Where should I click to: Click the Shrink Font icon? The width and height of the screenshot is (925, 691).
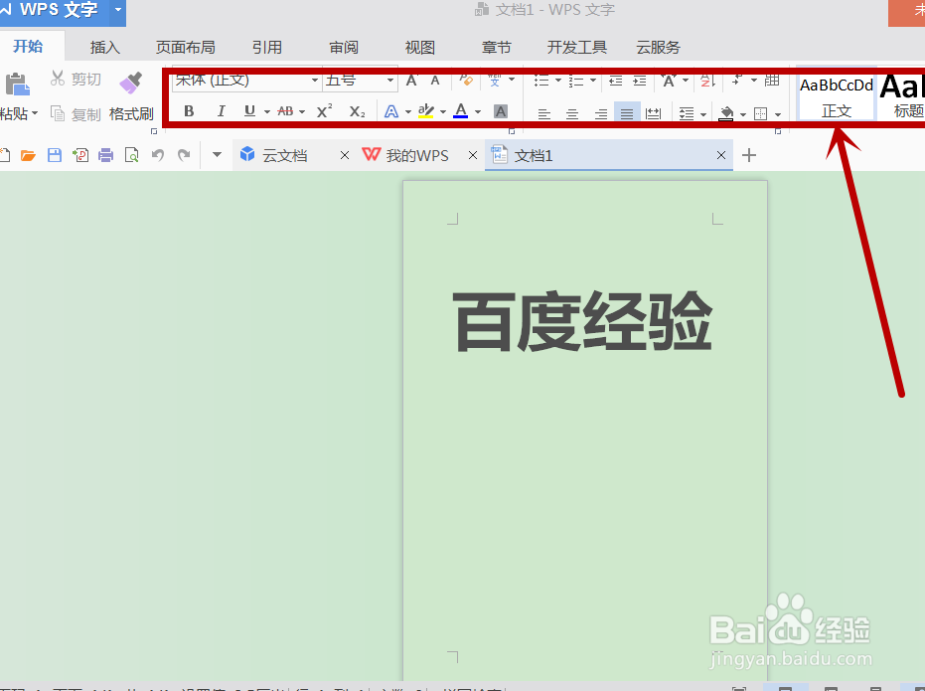[435, 81]
